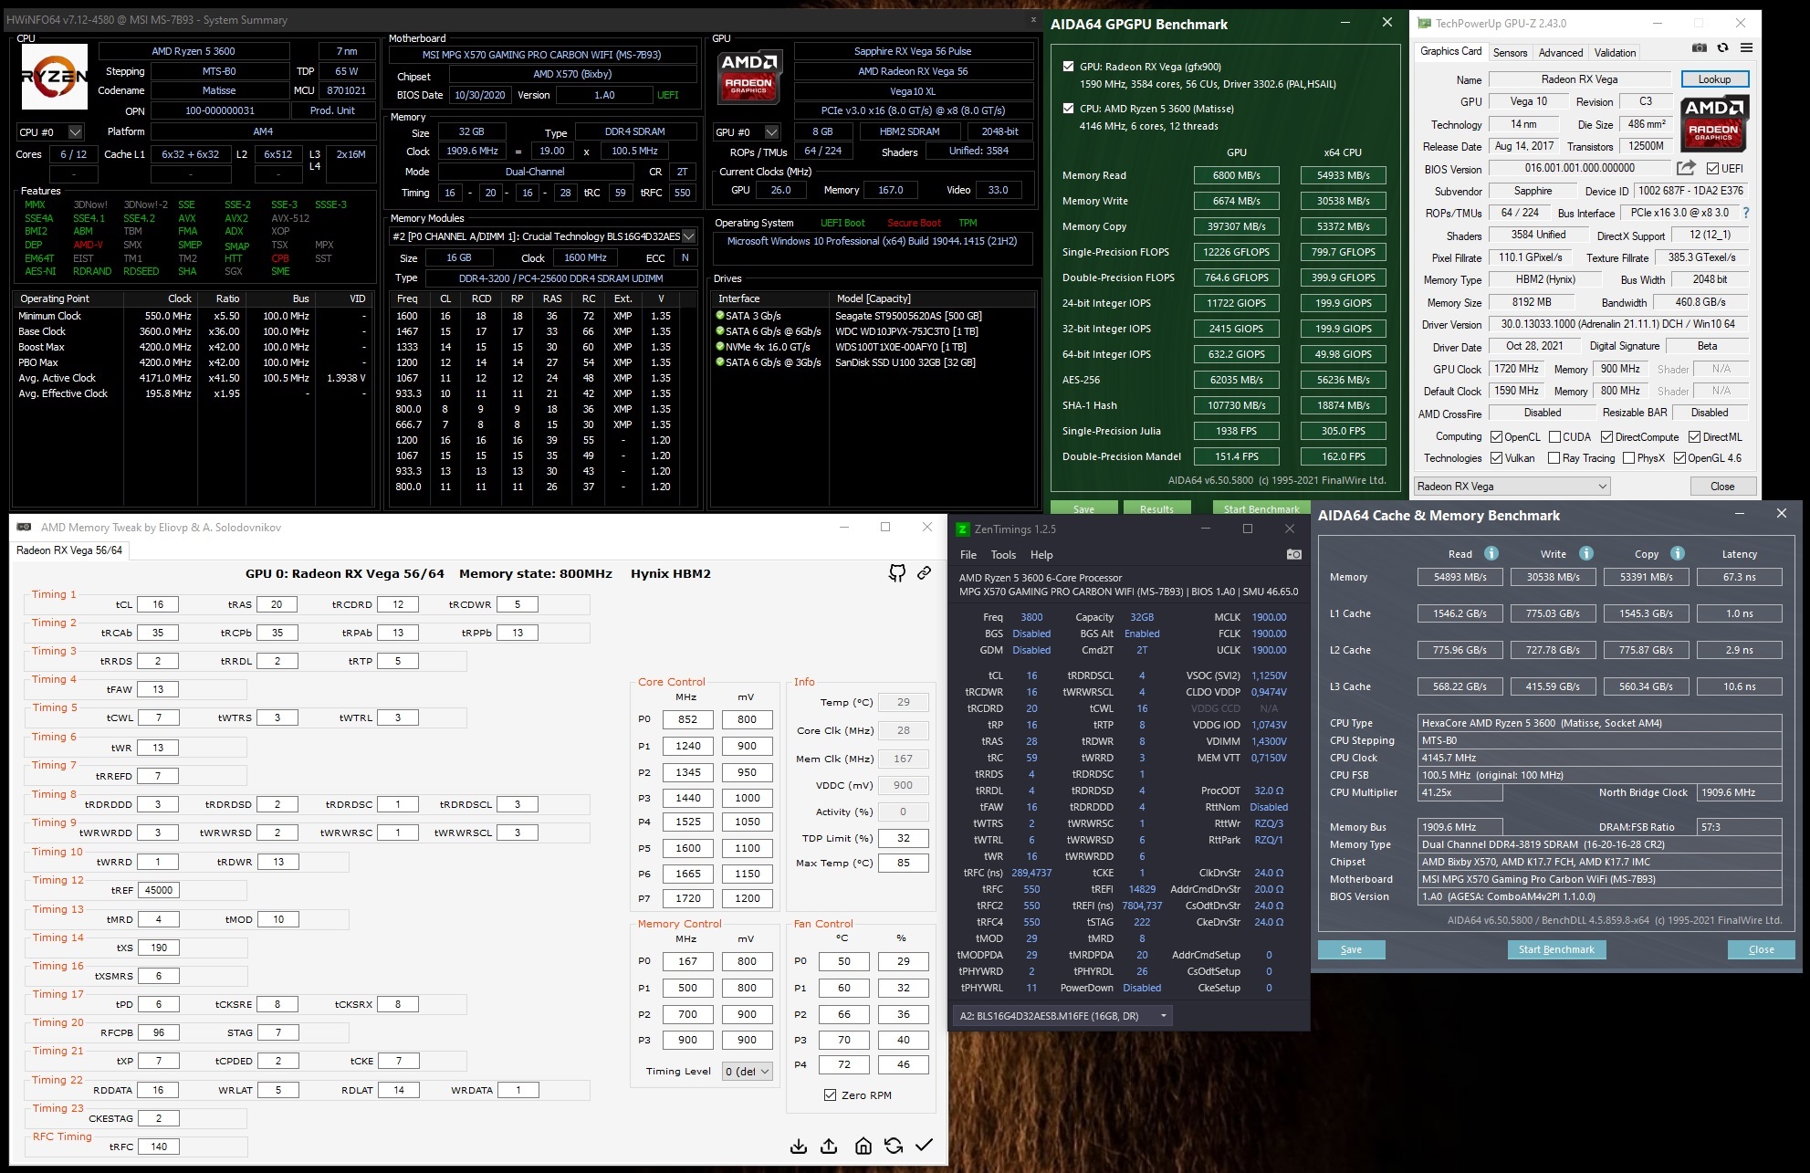
Task: Toggle the Ray Tracing checkbox in GPU-Z
Action: (1554, 458)
